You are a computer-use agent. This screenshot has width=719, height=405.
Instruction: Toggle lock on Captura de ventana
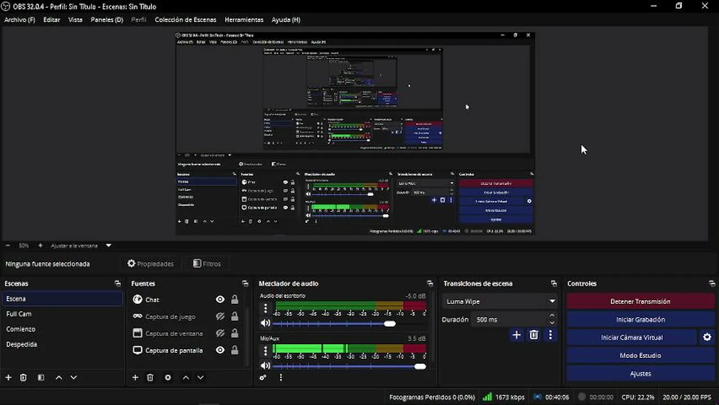(x=235, y=334)
